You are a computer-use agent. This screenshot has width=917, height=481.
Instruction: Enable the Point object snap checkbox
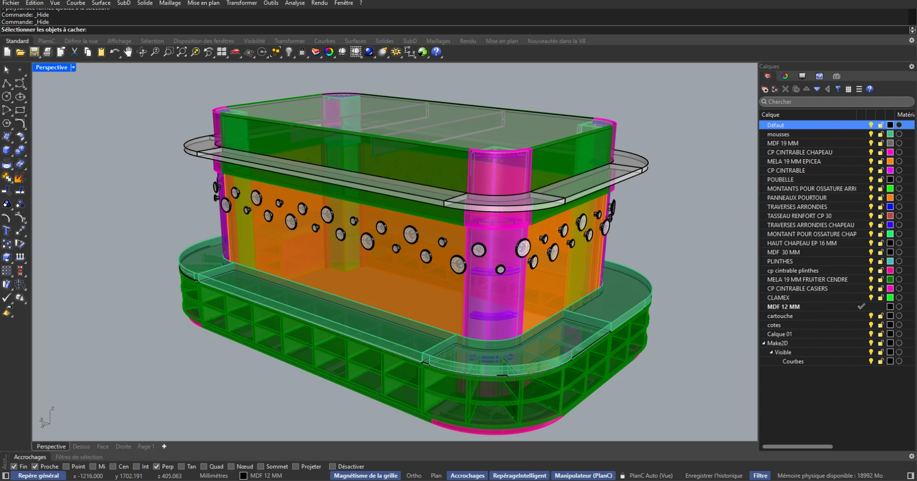pos(67,467)
